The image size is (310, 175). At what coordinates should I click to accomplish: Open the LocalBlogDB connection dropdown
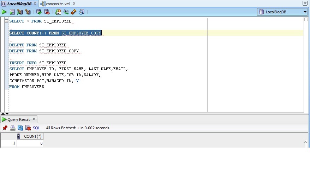point(305,12)
